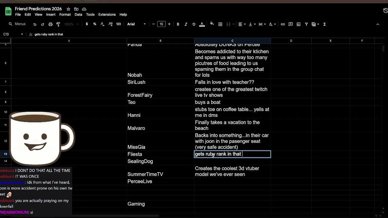This screenshot has width=388, height=218.
Task: Collapse the menus with the up chevron
Action: (x=378, y=24)
